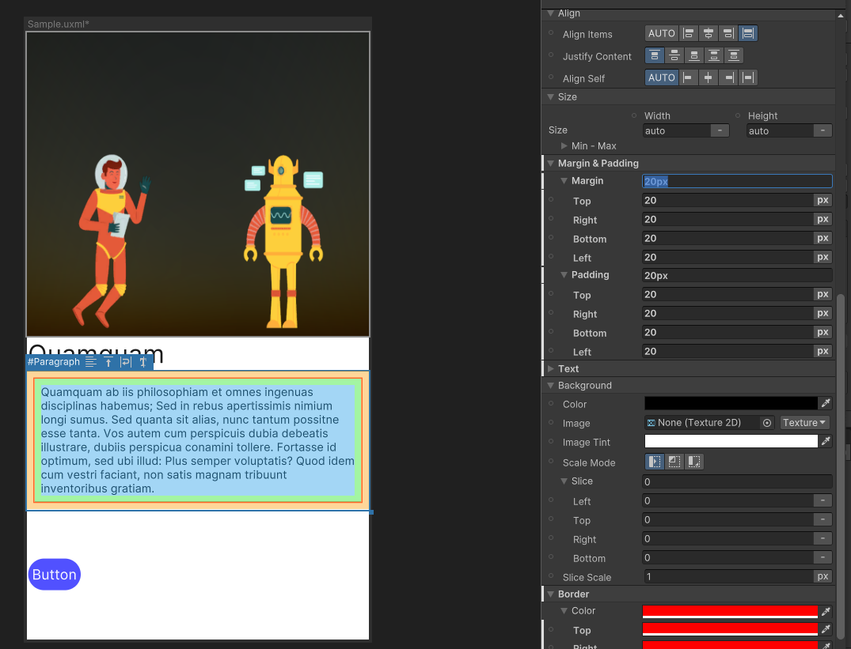Click the binding circle beside Justify Content
Image resolution: width=851 pixels, height=649 pixels.
coord(551,55)
